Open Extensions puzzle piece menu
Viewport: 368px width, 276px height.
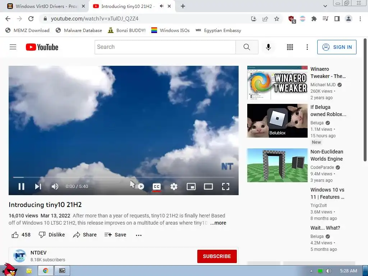point(314,19)
